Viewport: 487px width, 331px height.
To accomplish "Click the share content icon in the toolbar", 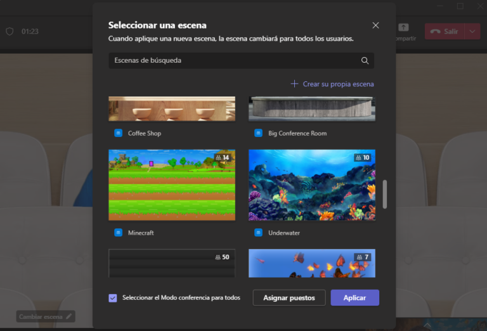I will (403, 27).
